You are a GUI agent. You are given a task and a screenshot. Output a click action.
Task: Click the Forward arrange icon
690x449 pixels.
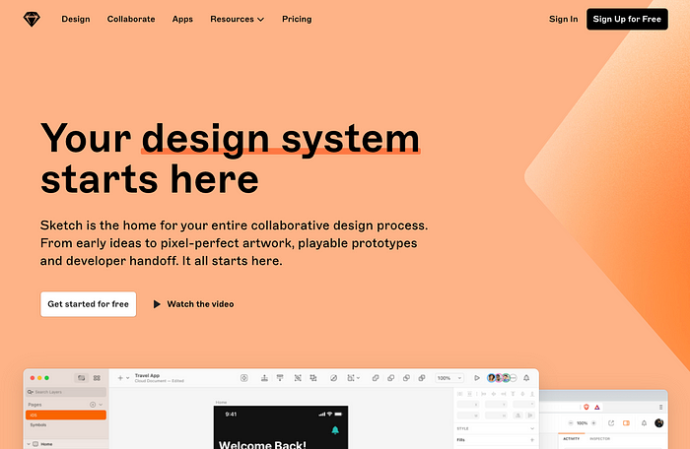264,378
